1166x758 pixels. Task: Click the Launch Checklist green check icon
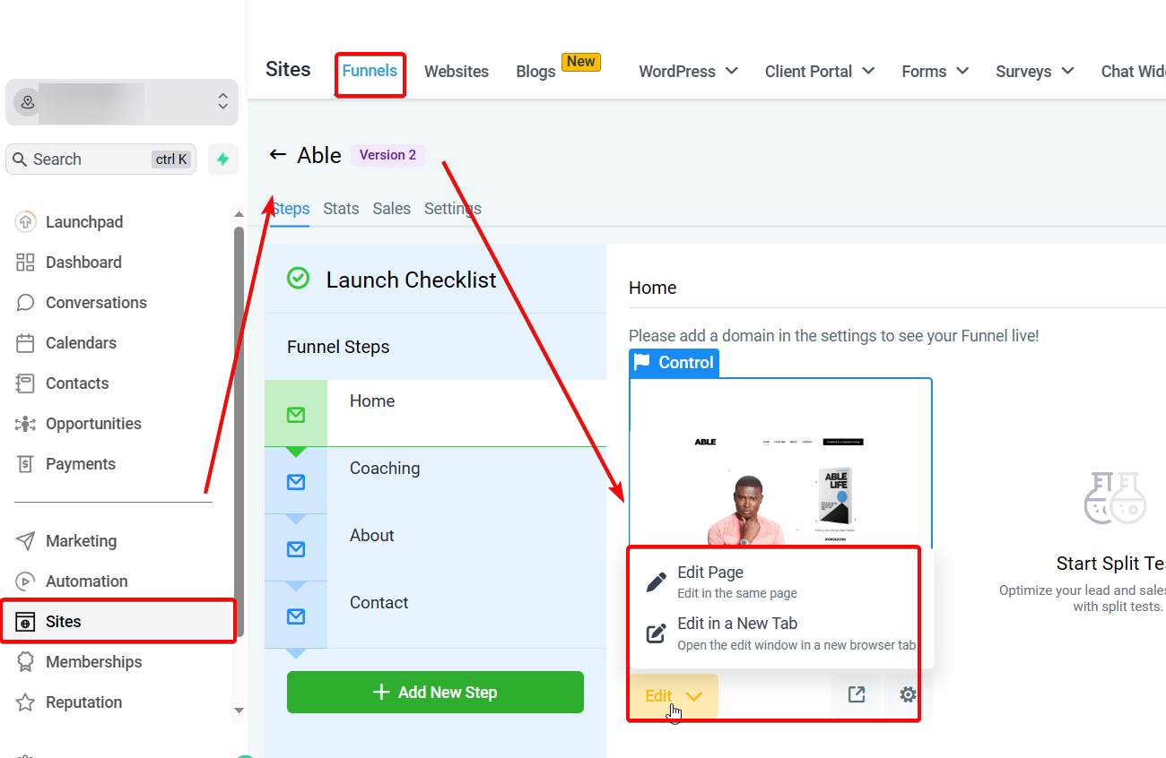tap(298, 279)
